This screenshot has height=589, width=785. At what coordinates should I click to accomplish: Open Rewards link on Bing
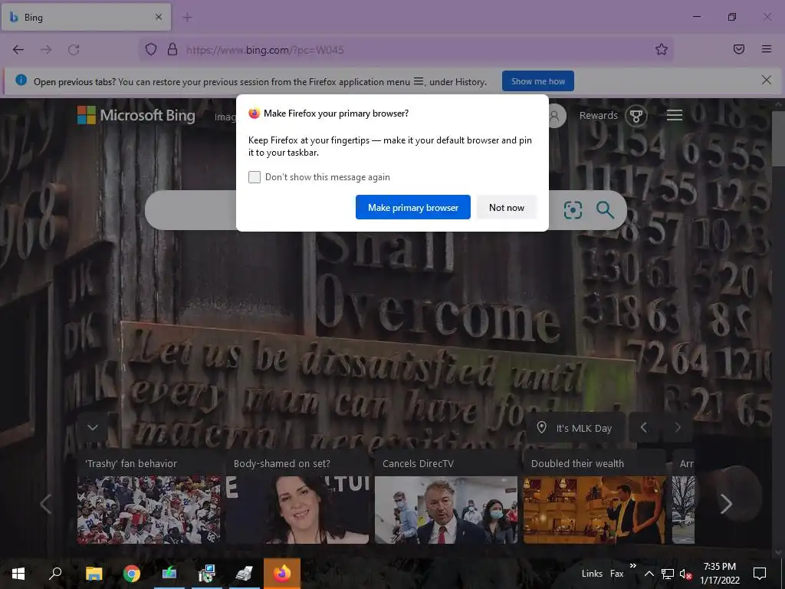(x=598, y=116)
